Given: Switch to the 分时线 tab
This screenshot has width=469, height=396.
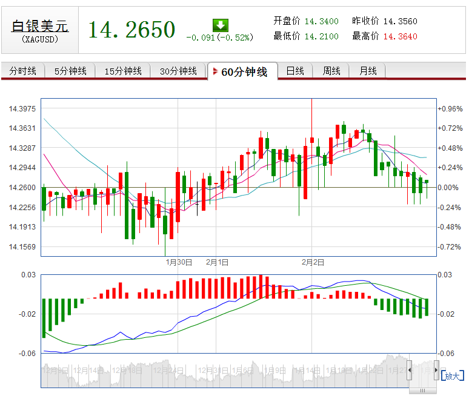Looking at the screenshot, I should (x=23, y=71).
